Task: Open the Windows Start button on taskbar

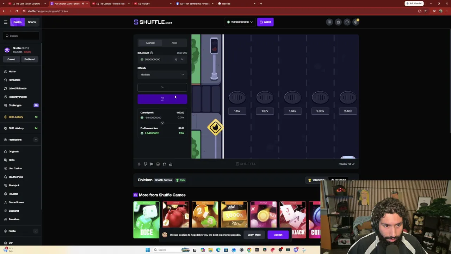Action: click(x=148, y=250)
